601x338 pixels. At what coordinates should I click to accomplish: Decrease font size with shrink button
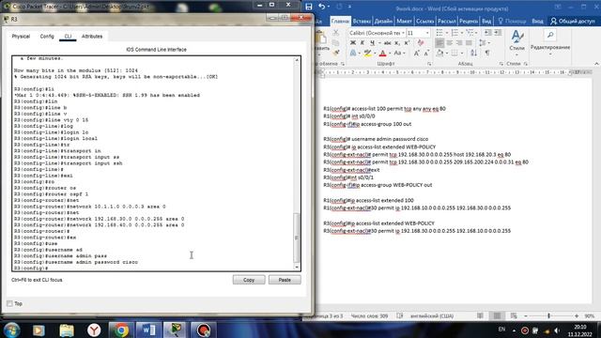pyautogui.click(x=426, y=54)
